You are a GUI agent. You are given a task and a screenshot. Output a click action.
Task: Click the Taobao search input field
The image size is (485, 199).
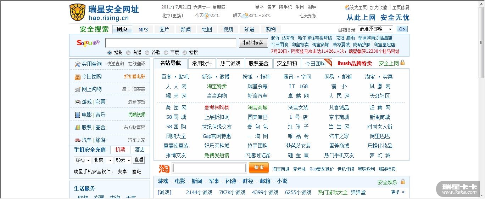[x=209, y=168]
